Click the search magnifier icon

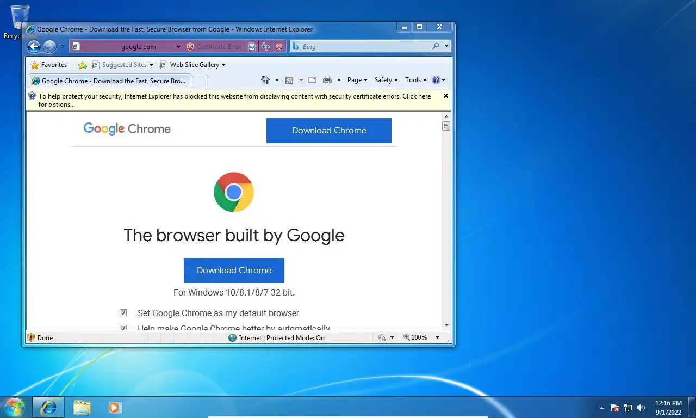tap(436, 46)
